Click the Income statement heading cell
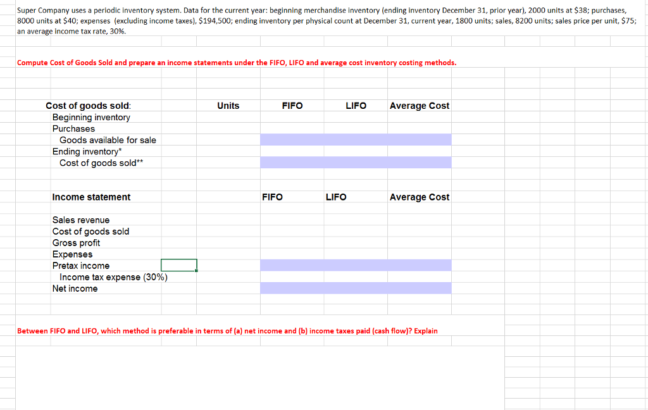 click(x=91, y=197)
